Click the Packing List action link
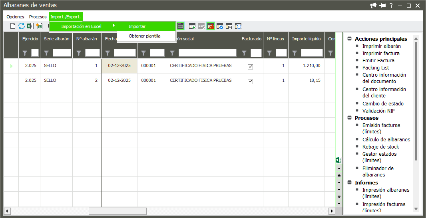 coord(375,68)
